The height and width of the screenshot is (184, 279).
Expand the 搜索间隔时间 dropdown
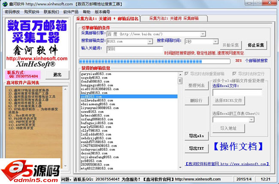point(215,42)
